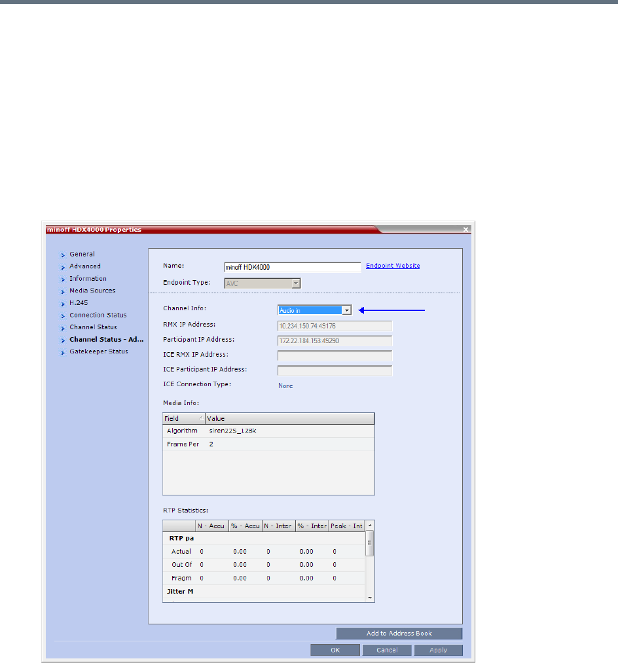This screenshot has height=663, width=618.
Task: Open the H.245 section
Action: click(79, 303)
